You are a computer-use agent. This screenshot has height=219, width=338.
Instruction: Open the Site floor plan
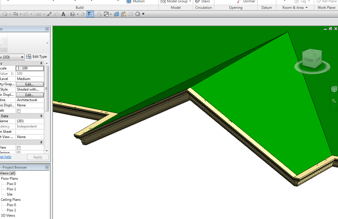click(10, 194)
